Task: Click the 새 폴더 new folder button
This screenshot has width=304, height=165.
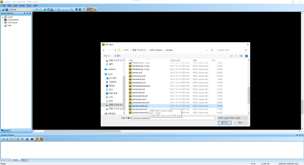Action: coord(117,56)
